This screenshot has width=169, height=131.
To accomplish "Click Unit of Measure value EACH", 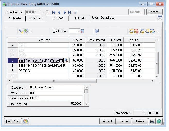I will [x=56, y=98].
